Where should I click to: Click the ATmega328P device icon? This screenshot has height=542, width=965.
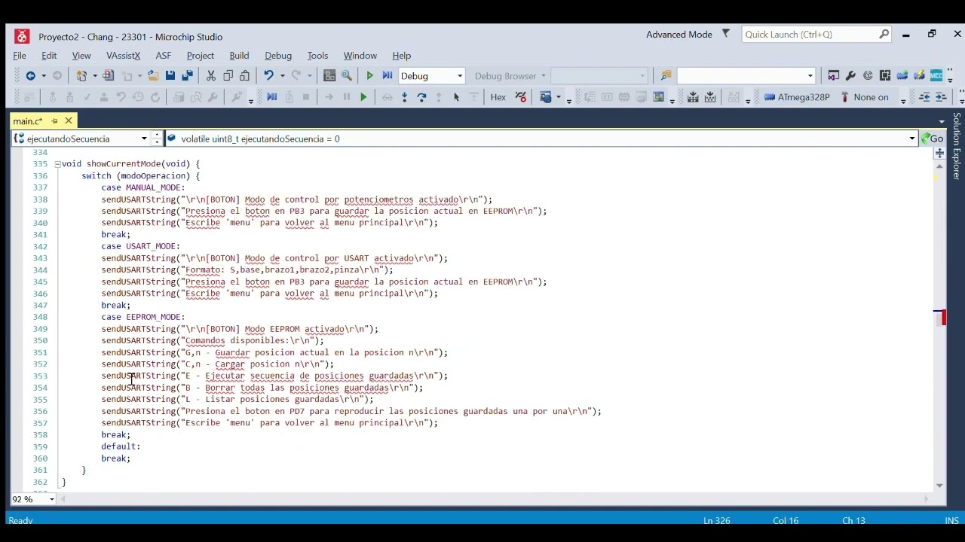tap(770, 97)
